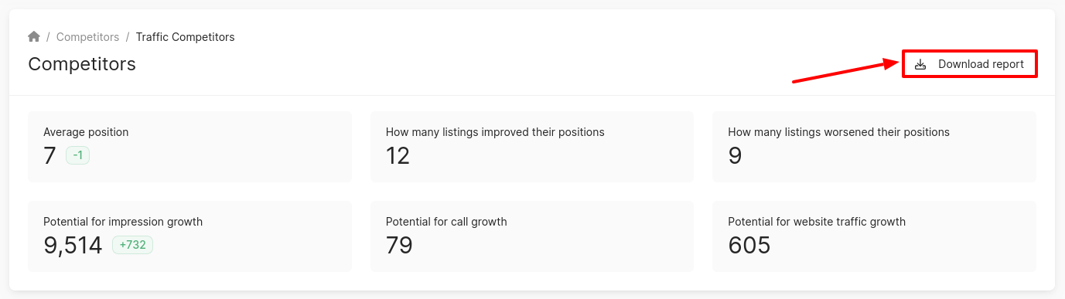Click the 605 website traffic value
The image size is (1065, 299).
(x=749, y=246)
